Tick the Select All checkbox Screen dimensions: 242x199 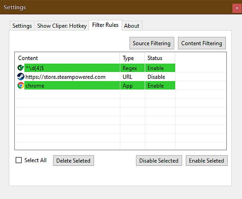click(19, 160)
